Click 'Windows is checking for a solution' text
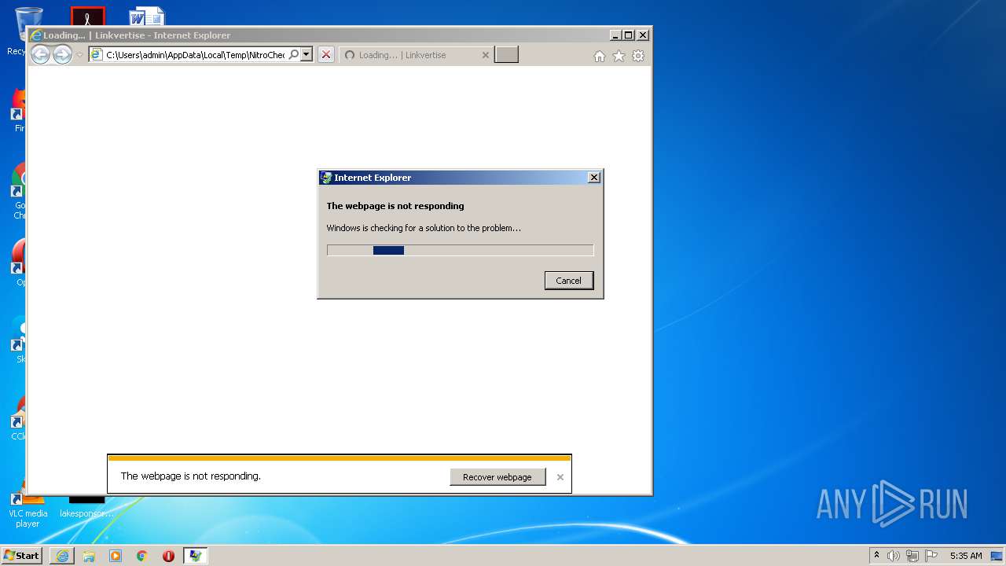The height and width of the screenshot is (566, 1006). pyautogui.click(x=424, y=228)
